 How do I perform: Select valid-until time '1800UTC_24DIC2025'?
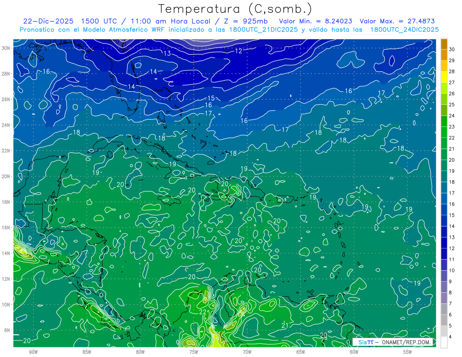tap(405, 30)
